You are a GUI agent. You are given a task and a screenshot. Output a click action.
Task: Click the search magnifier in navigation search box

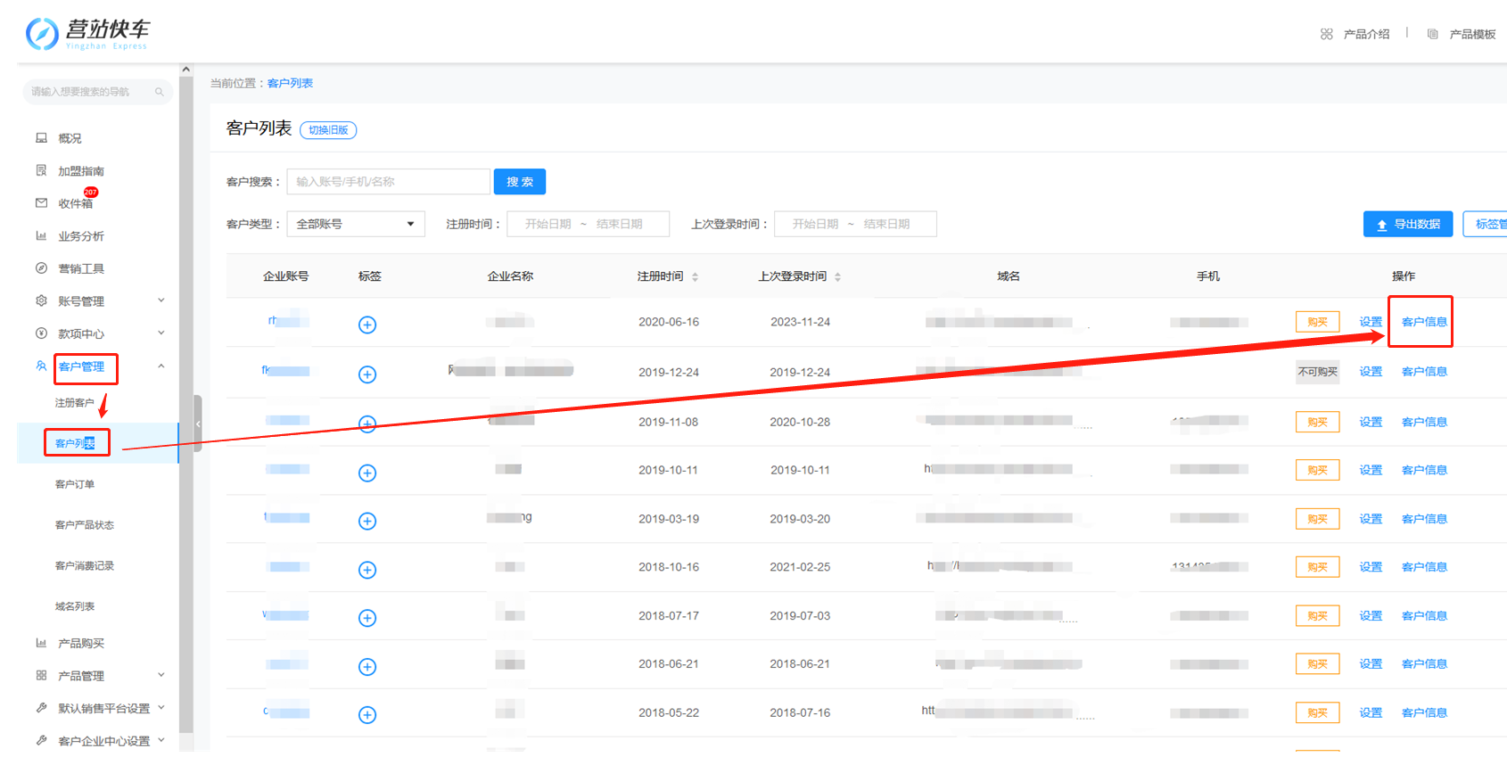coord(160,92)
